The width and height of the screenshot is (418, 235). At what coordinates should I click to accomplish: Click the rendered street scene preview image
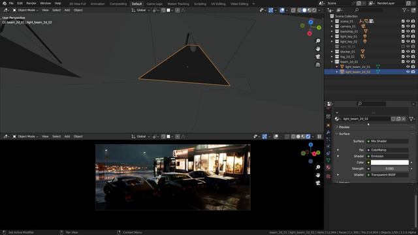point(172,177)
